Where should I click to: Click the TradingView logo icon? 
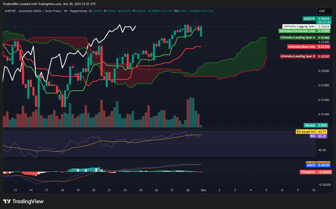pos(7,202)
